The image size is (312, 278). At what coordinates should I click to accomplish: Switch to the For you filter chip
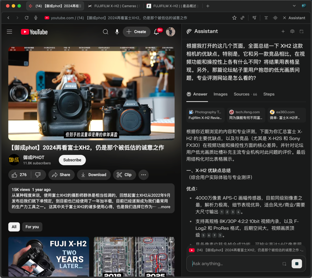coord(32,227)
